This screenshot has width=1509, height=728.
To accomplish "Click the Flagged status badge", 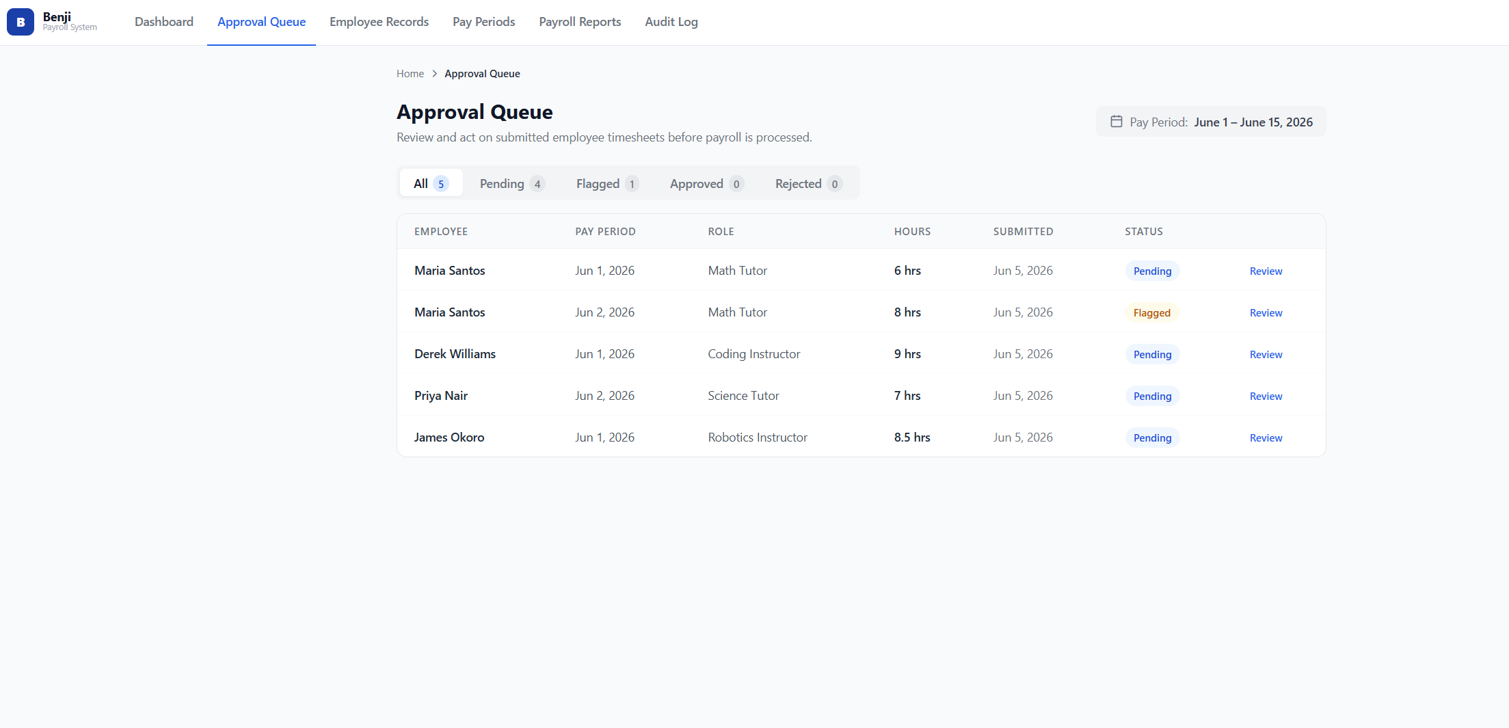I will click(1152, 312).
